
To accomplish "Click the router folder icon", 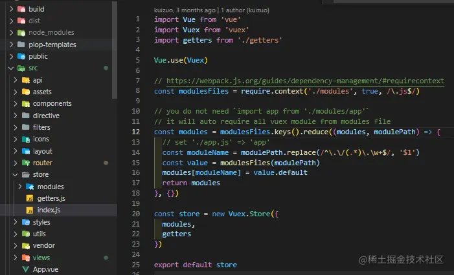I will coord(26,163).
